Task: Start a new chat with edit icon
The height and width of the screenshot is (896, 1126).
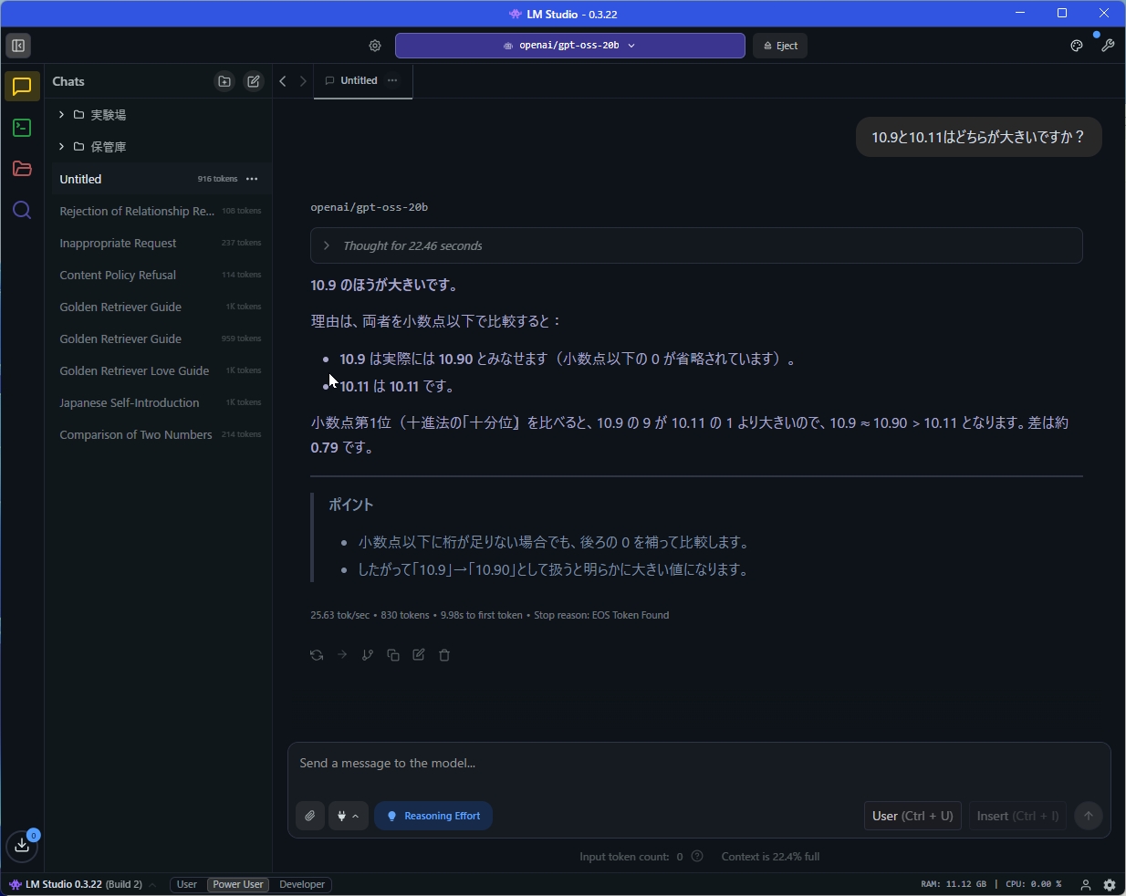Action: [254, 81]
